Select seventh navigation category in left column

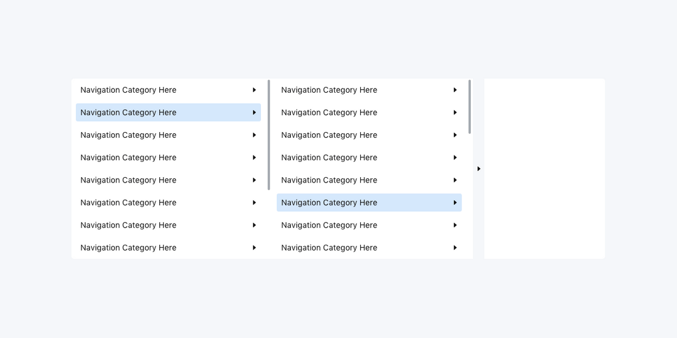tap(129, 225)
